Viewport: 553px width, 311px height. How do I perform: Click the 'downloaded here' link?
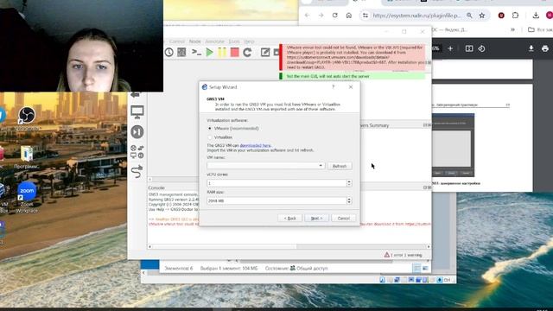[256, 145]
